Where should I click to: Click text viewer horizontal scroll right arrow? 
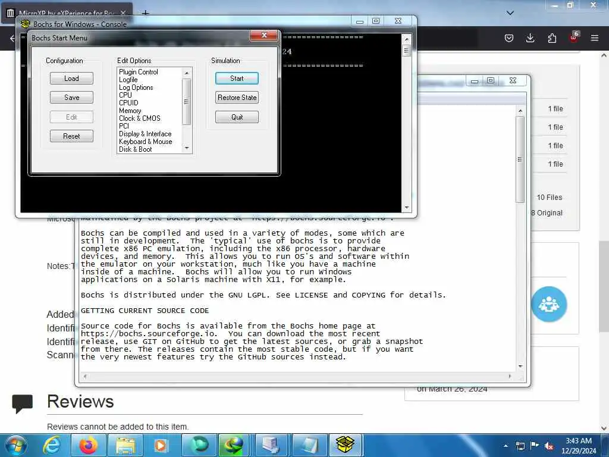point(510,376)
